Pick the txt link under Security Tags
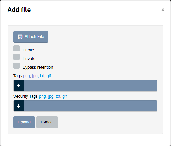This screenshot has width=171, height=146. pyautogui.click(x=58, y=96)
